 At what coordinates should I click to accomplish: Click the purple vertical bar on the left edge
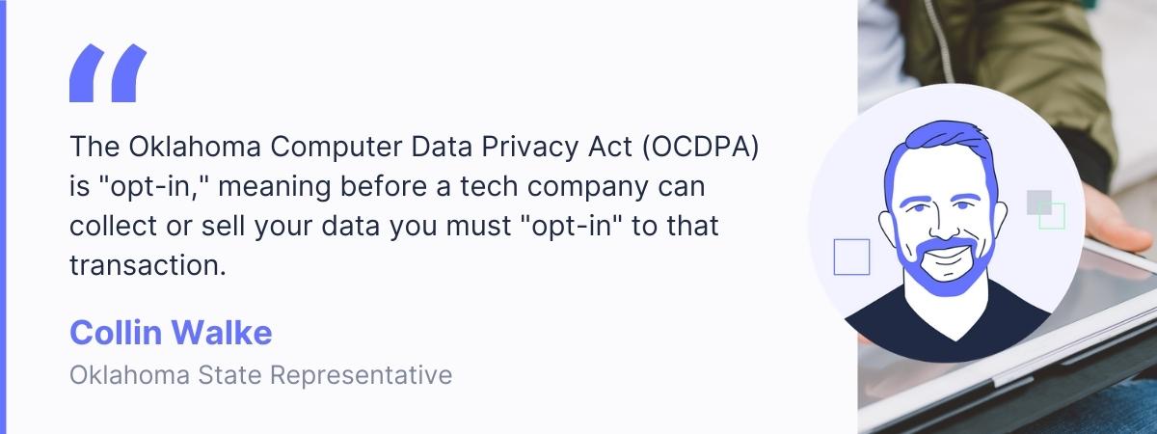pos(3,217)
